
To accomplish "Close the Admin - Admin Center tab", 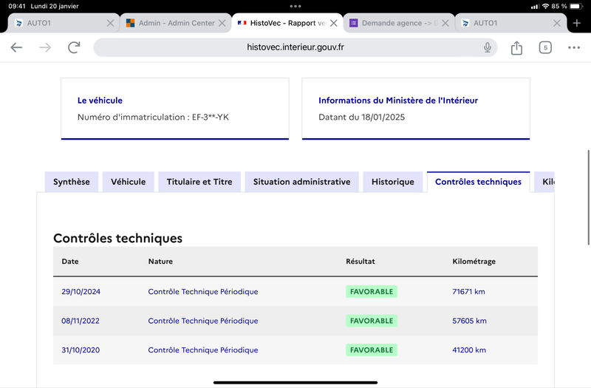I will tap(222, 23).
